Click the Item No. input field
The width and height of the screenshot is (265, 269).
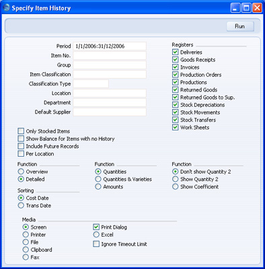click(x=110, y=56)
